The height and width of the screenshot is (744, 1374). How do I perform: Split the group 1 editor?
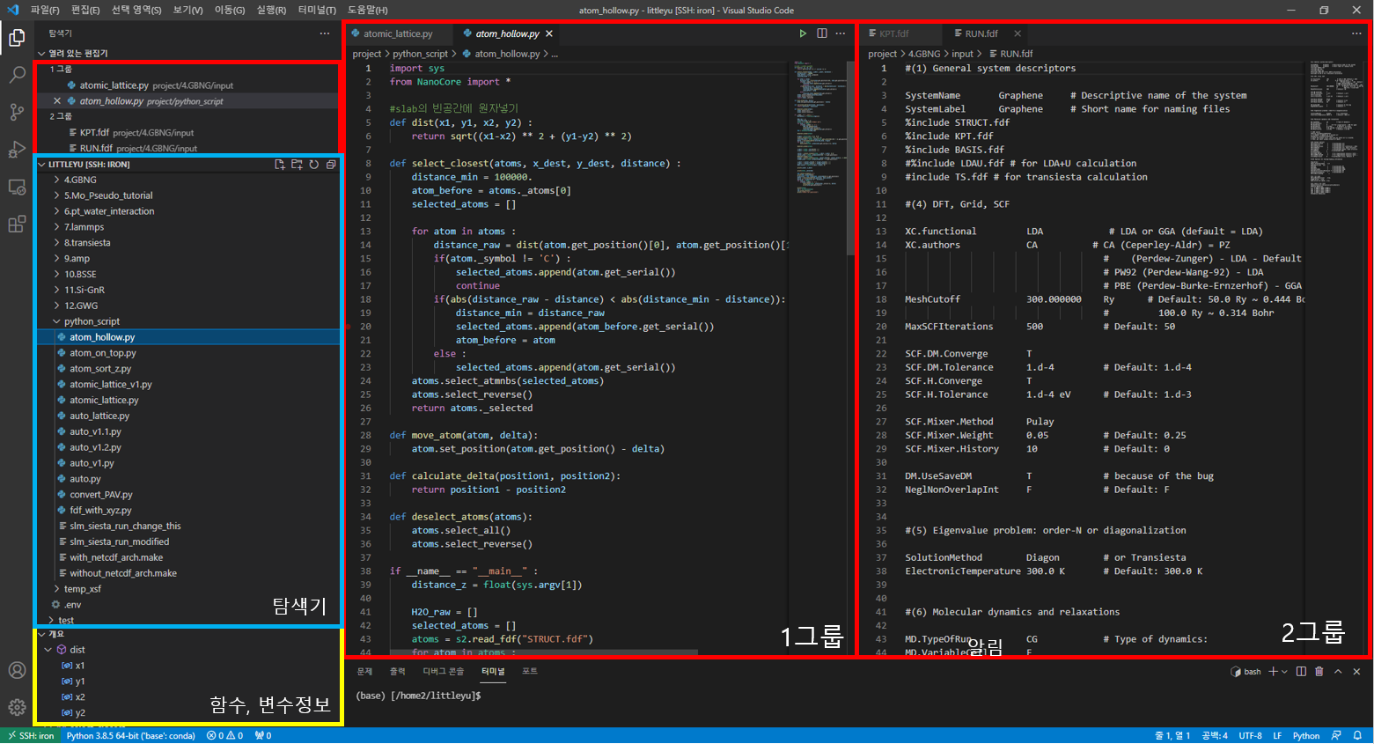[x=821, y=33]
